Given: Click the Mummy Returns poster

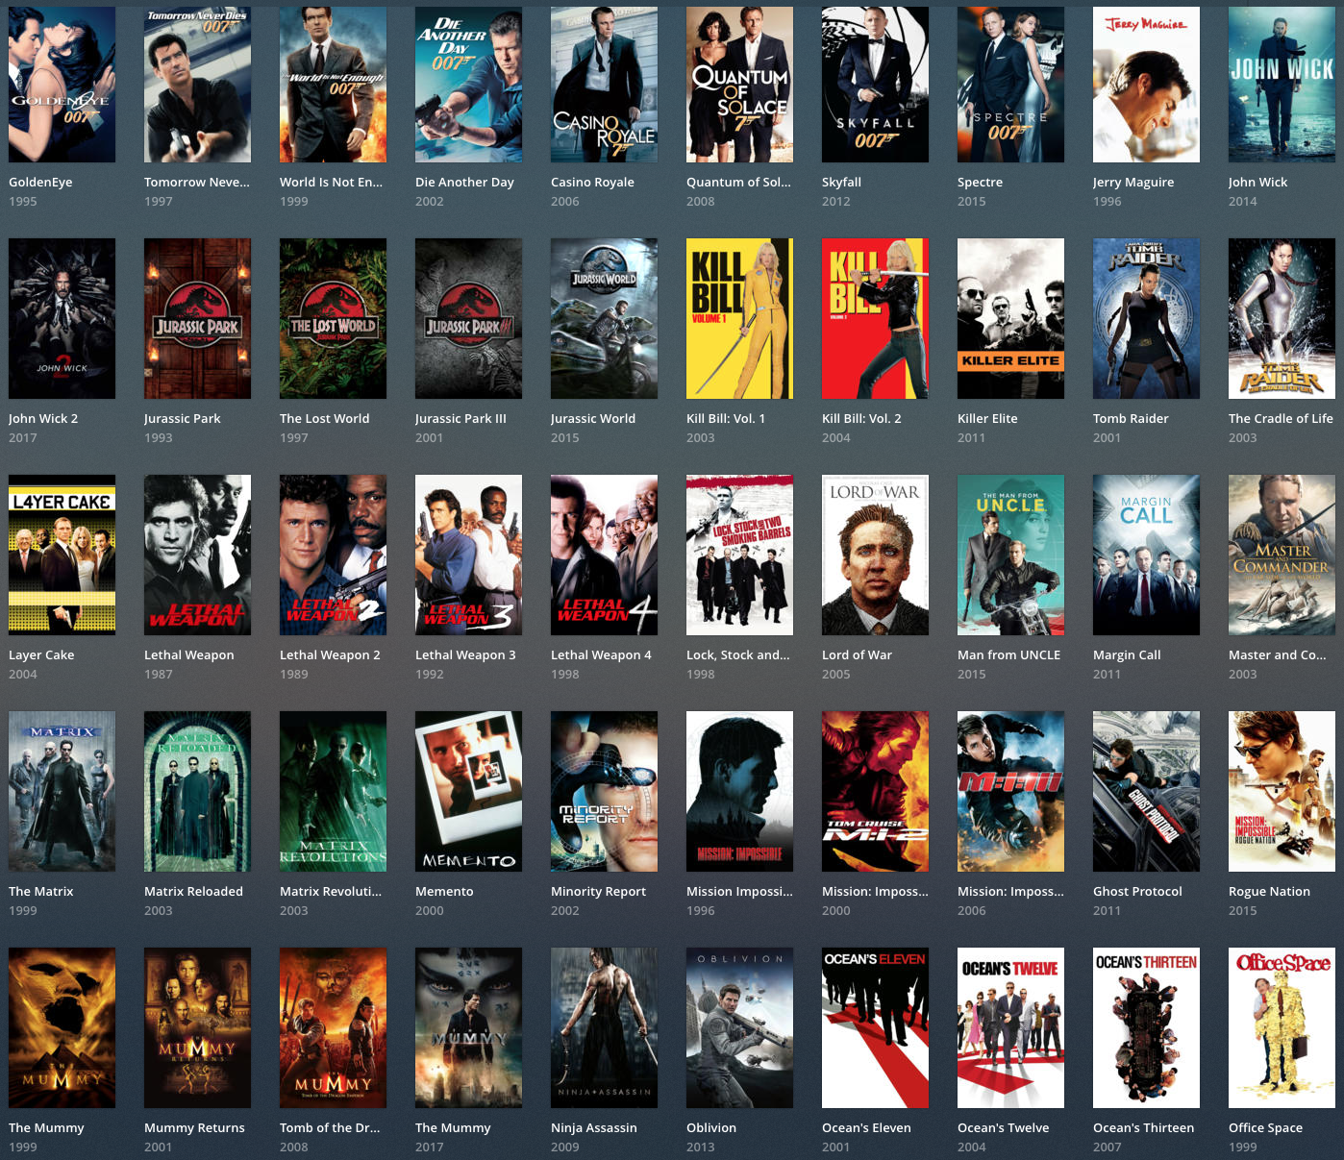Looking at the screenshot, I should [x=197, y=1027].
